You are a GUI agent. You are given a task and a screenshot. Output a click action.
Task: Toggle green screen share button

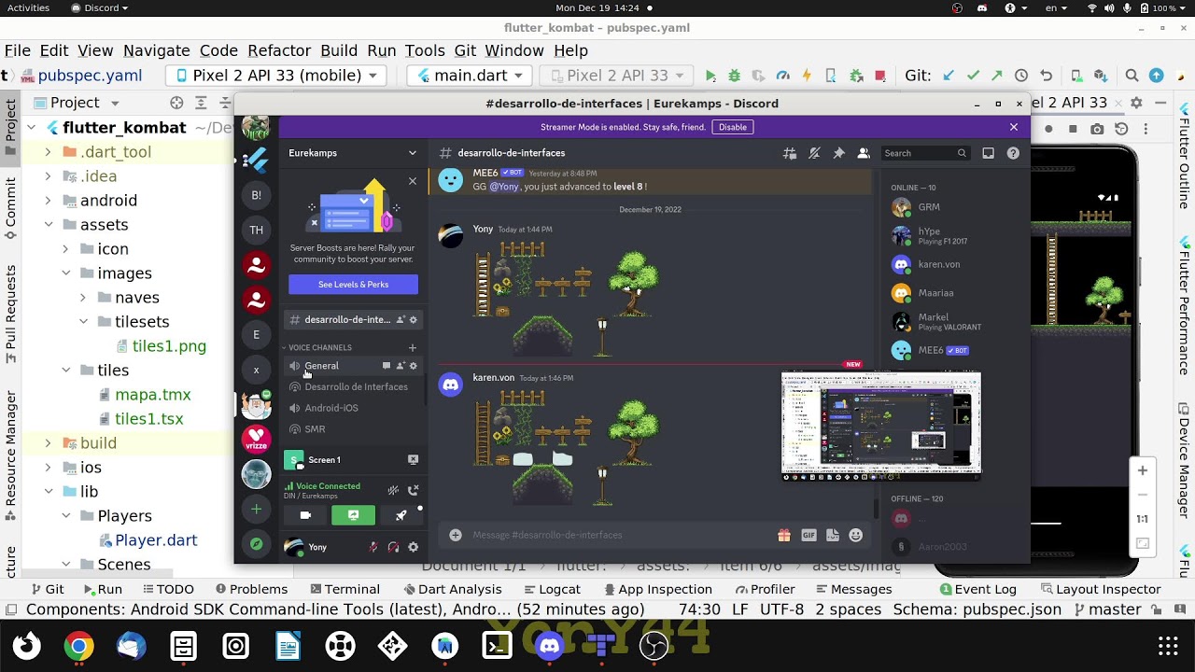(x=353, y=515)
